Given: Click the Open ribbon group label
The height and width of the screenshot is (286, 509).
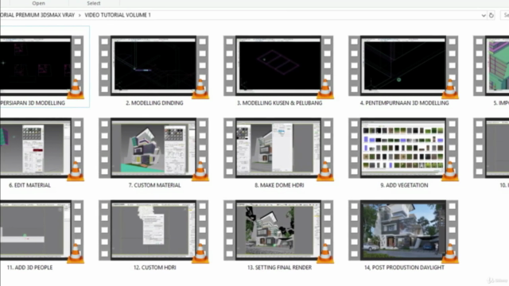Looking at the screenshot, I should coord(38,3).
